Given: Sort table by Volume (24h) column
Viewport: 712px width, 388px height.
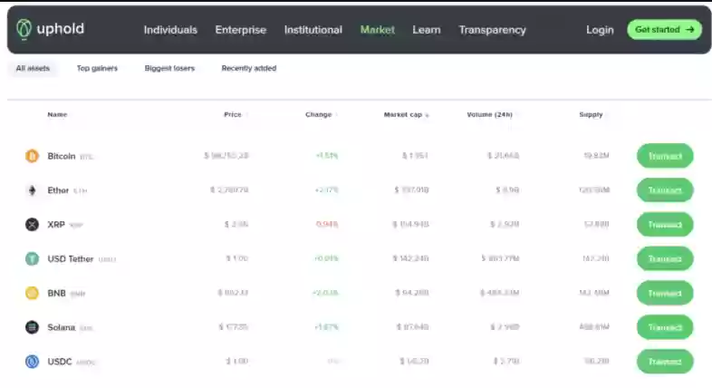Looking at the screenshot, I should click(x=490, y=115).
